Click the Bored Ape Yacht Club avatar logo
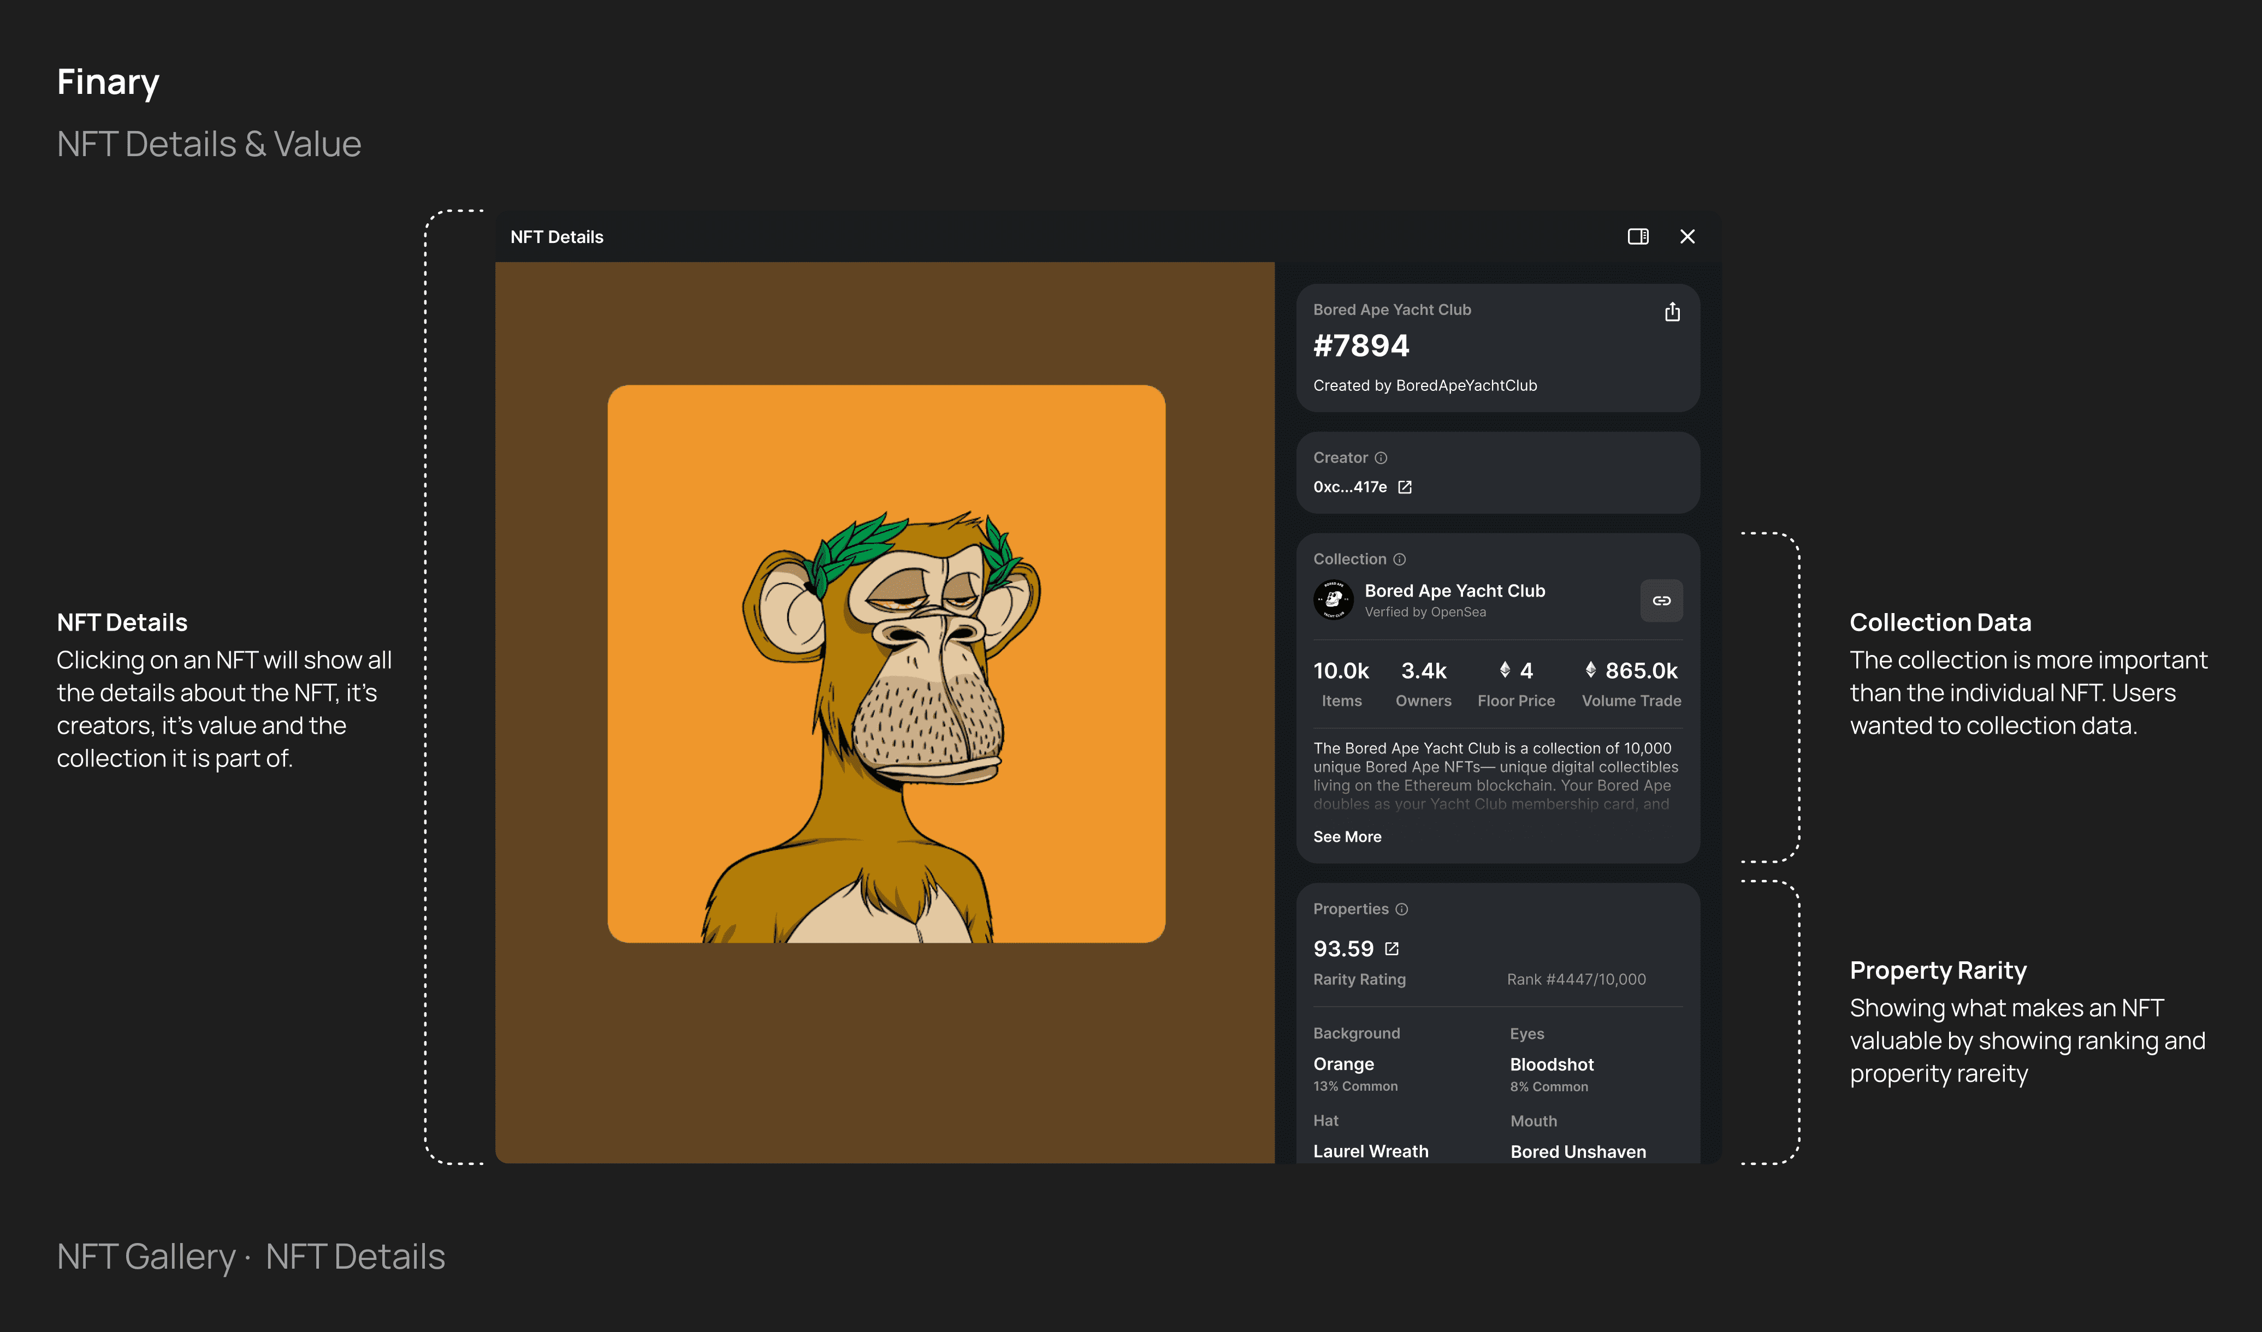Screen dimensions: 2262x1332 (1334, 599)
